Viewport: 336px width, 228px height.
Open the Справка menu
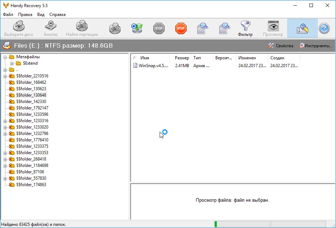tap(57, 15)
